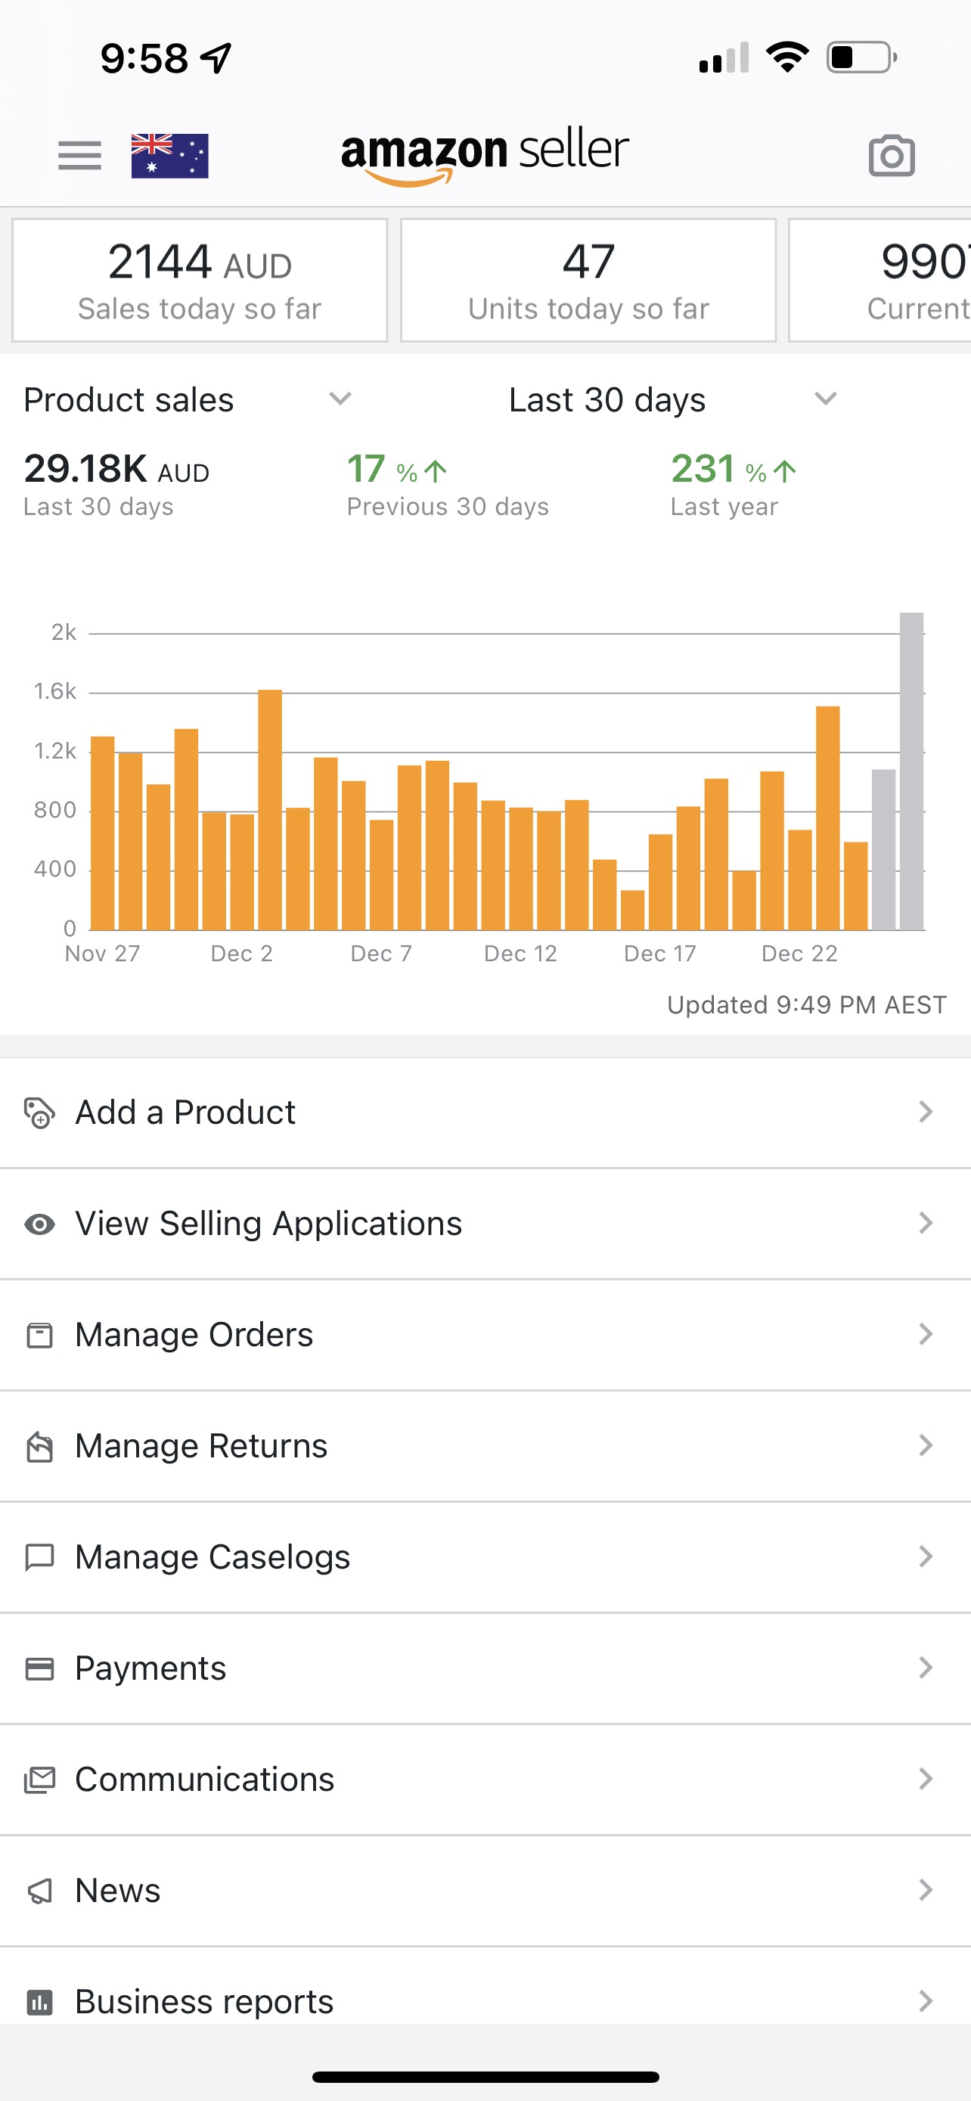The height and width of the screenshot is (2101, 971).
Task: Open the hamburger menu icon
Action: 80,155
